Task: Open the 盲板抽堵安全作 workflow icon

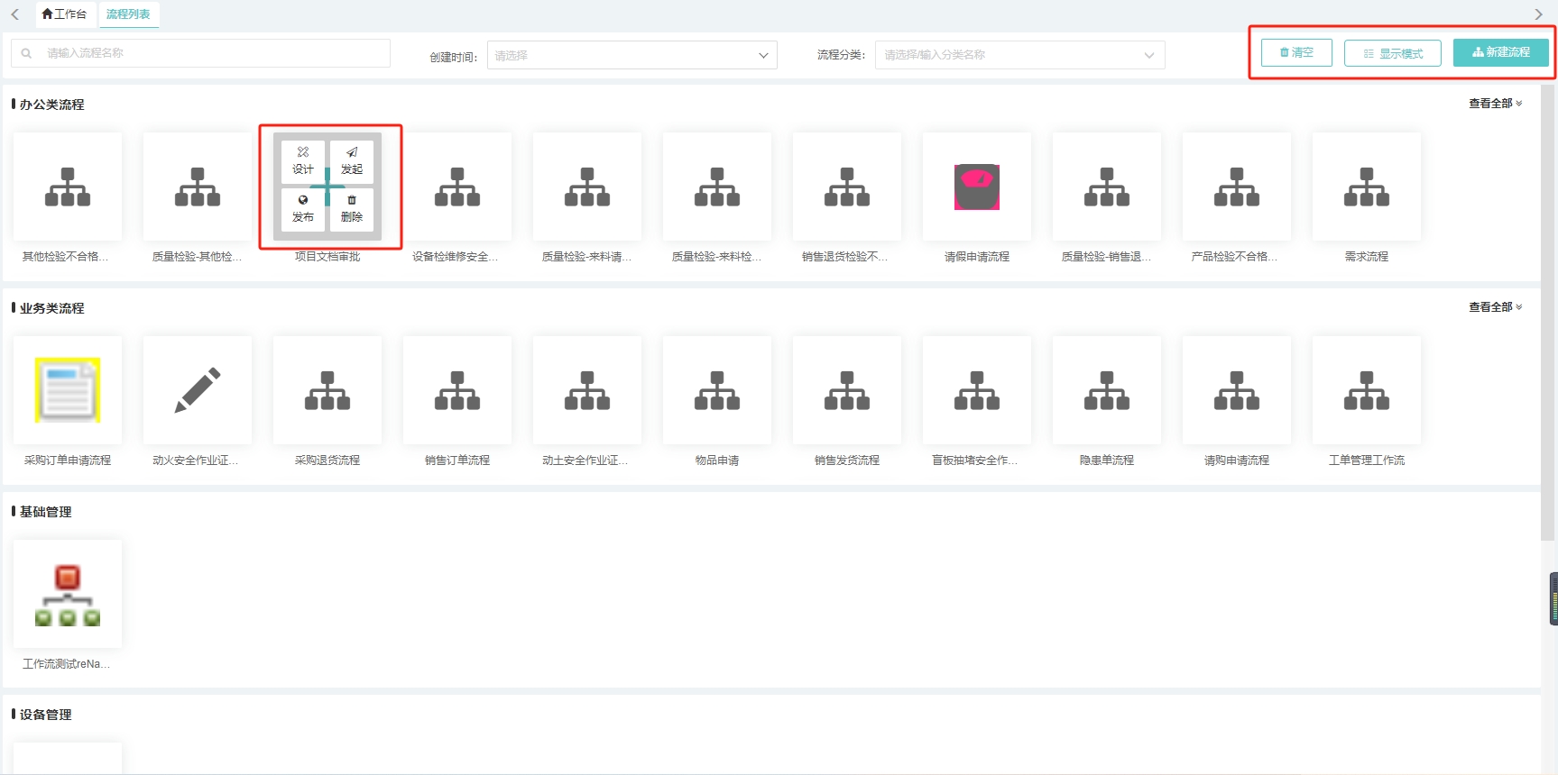Action: [977, 390]
